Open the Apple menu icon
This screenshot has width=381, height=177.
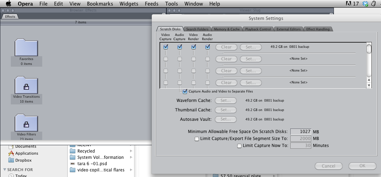click(x=8, y=4)
